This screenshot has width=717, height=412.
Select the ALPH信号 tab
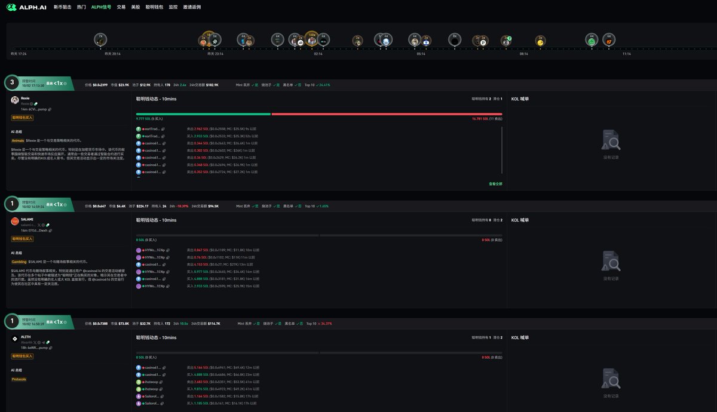point(101,7)
